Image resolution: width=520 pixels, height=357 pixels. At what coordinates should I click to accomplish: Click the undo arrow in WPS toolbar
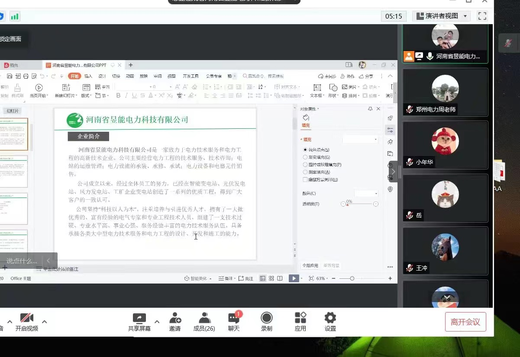pyautogui.click(x=42, y=76)
